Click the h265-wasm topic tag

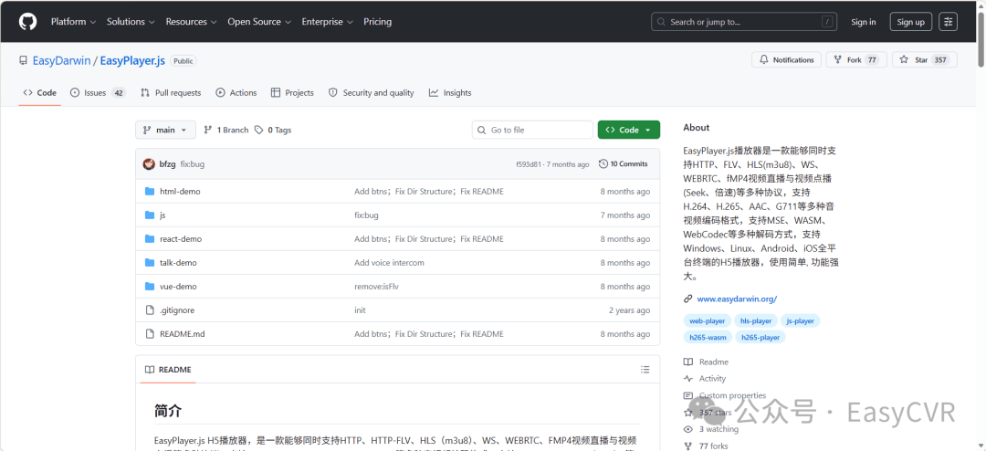(708, 337)
